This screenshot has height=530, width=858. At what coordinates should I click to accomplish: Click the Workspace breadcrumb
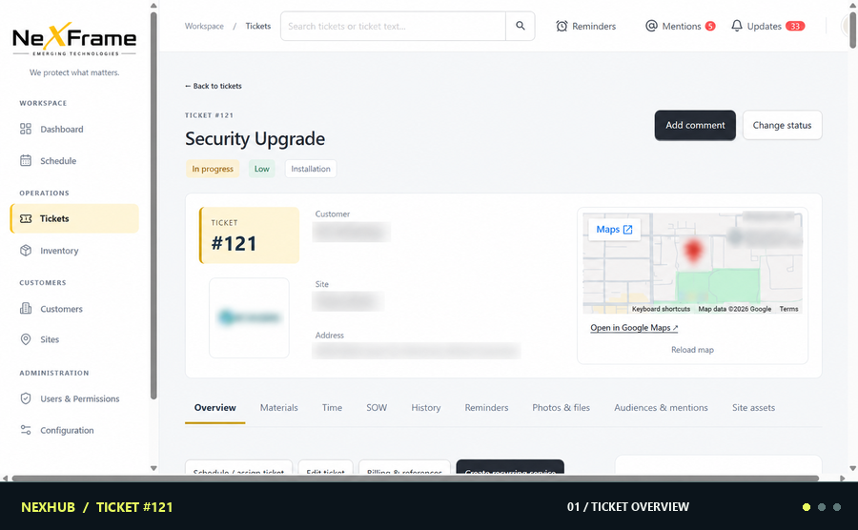[x=204, y=27]
